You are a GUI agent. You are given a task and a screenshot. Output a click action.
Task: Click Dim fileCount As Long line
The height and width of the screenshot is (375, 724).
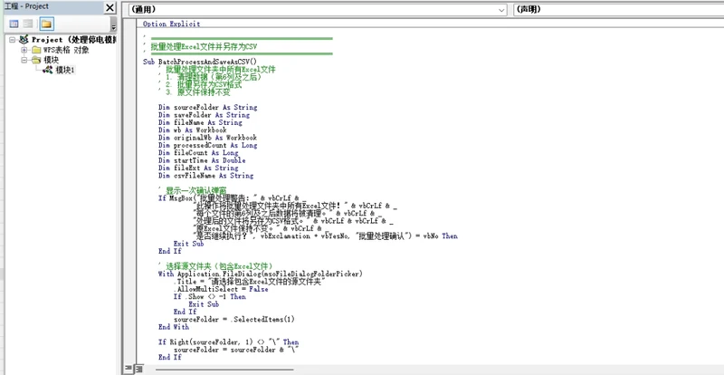pos(198,153)
